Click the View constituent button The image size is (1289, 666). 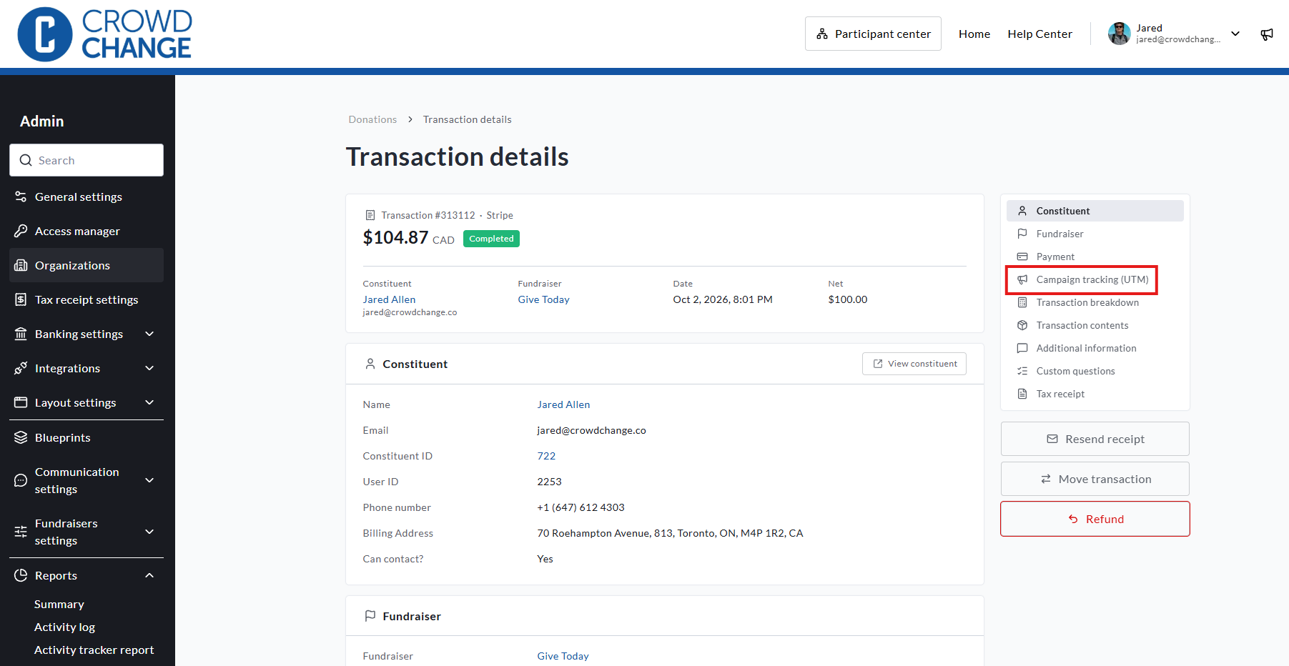[914, 364]
